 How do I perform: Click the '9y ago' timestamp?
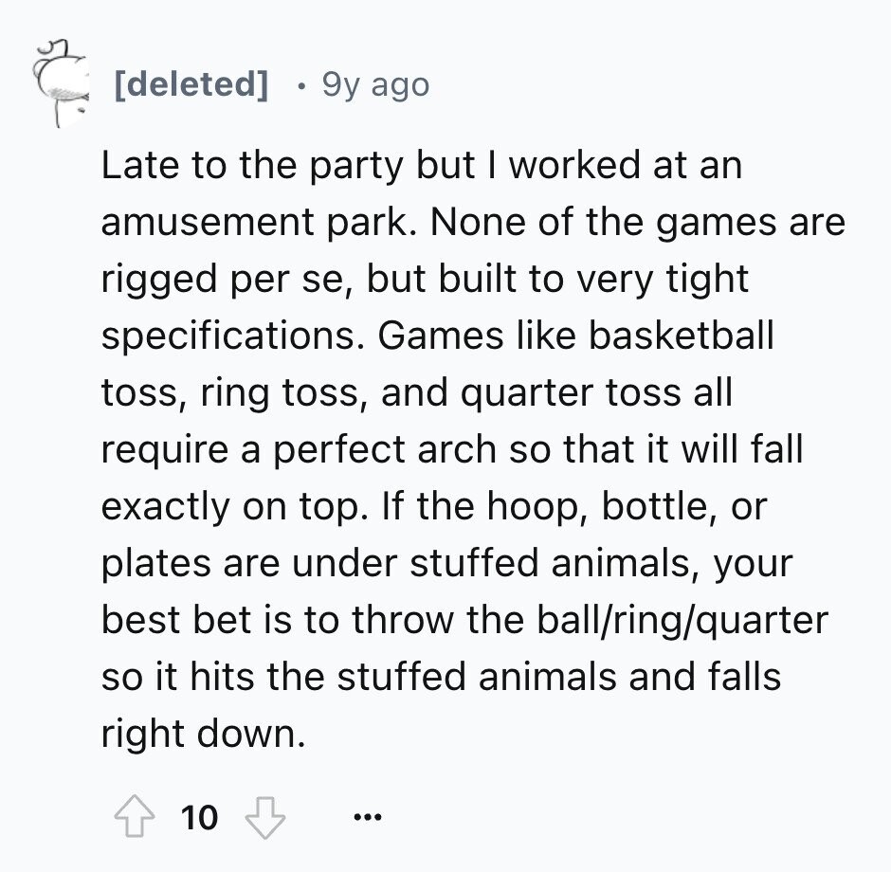coord(375,85)
